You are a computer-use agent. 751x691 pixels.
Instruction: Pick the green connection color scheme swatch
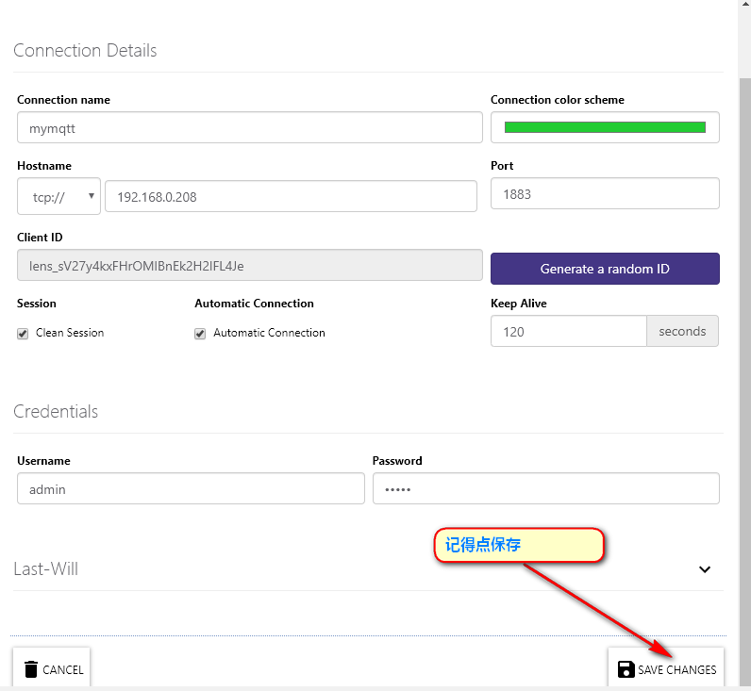(x=605, y=127)
